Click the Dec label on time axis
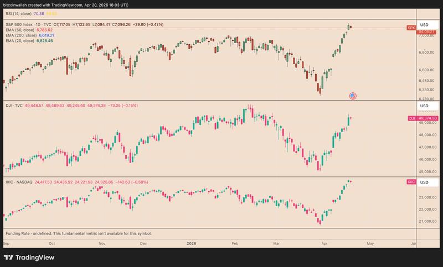Image resolution: width=443 pixels, height=267 pixels. (143, 243)
